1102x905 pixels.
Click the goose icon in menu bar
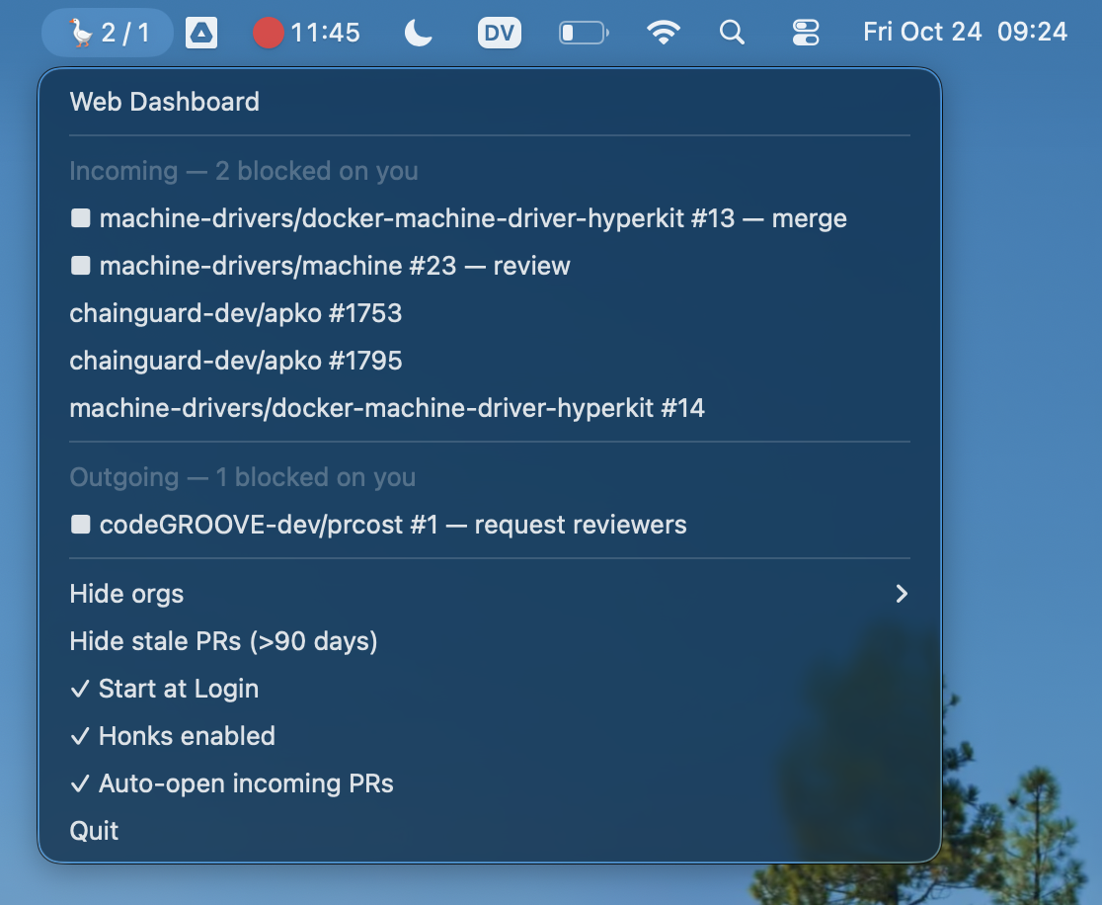click(81, 33)
